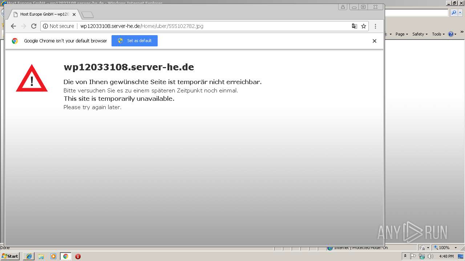Viewport: 465px width, 261px height.
Task: Open a new Chrome tab
Action: [88, 15]
